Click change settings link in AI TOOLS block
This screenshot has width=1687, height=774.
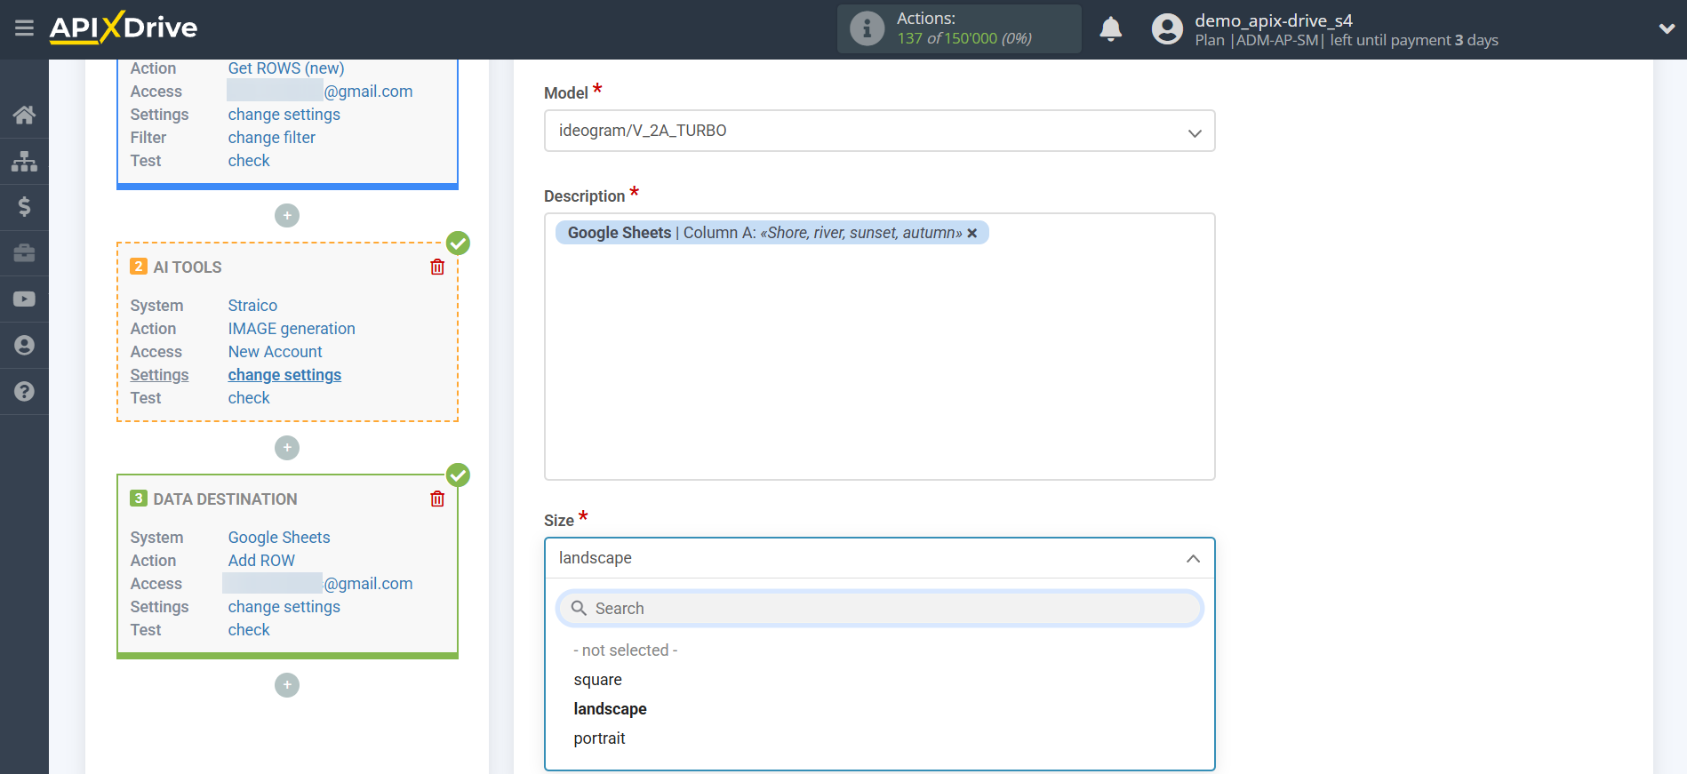tap(284, 375)
